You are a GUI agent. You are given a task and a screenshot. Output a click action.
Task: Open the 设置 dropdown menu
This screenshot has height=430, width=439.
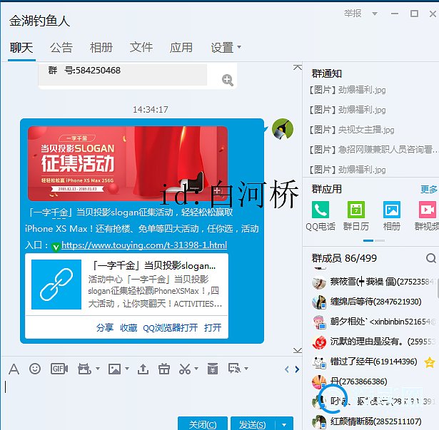coord(226,48)
